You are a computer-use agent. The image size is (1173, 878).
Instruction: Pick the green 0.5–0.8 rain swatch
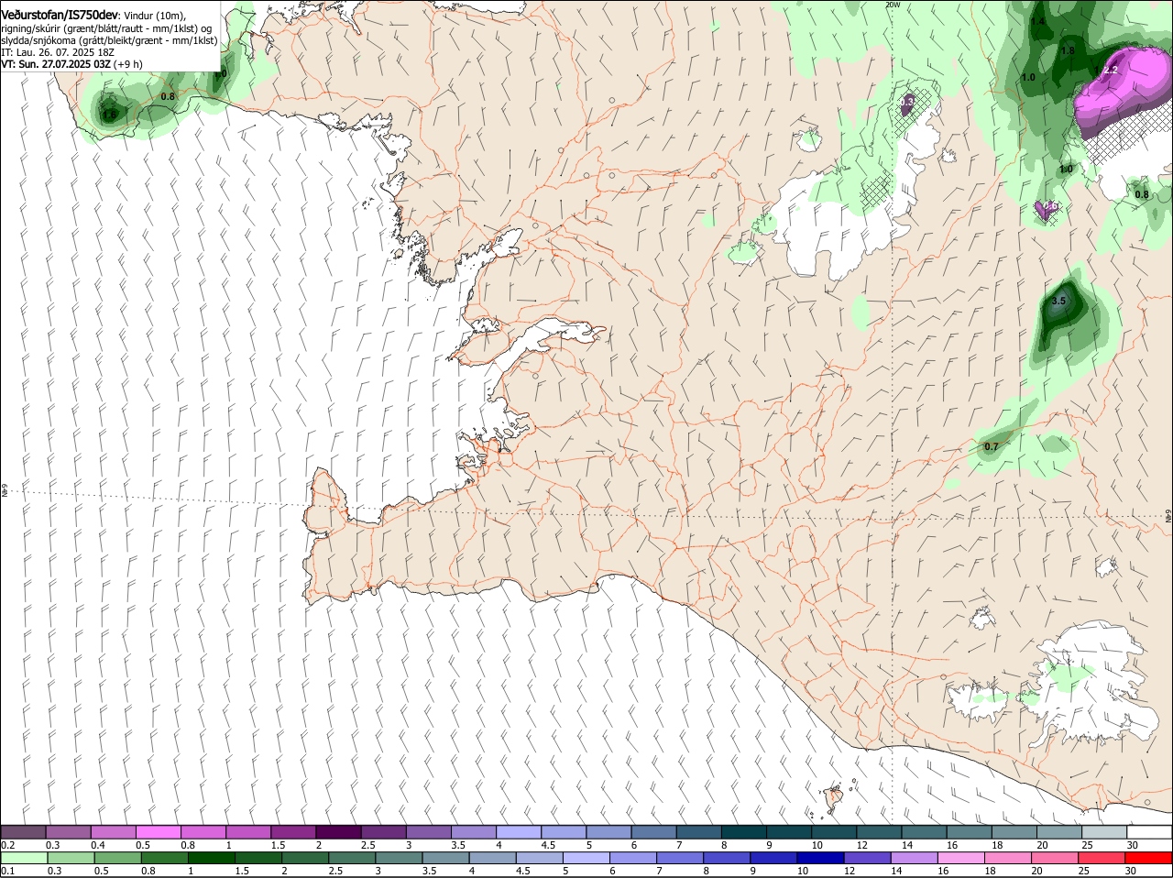point(117,858)
